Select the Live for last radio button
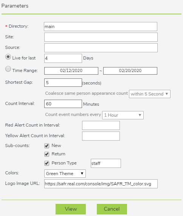Screen dimensions: 183x216 [8, 57]
